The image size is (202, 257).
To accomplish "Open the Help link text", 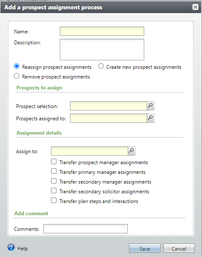I will [x=23, y=249].
